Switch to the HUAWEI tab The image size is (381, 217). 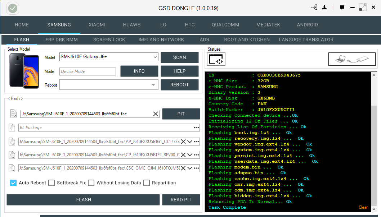tap(132, 25)
